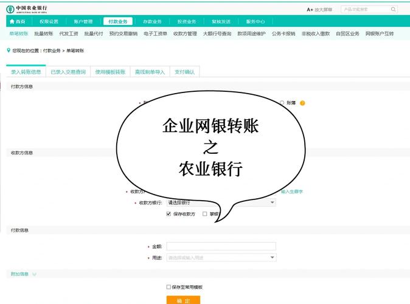The height and width of the screenshot is (304, 410).
Task: Switch to the 使用模板转账 tab
Action: click(x=110, y=72)
